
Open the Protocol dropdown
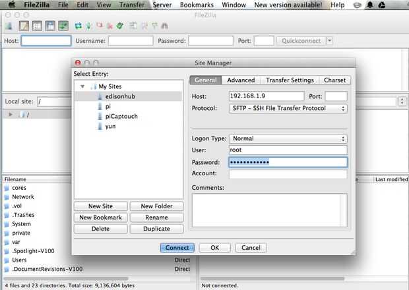288,108
